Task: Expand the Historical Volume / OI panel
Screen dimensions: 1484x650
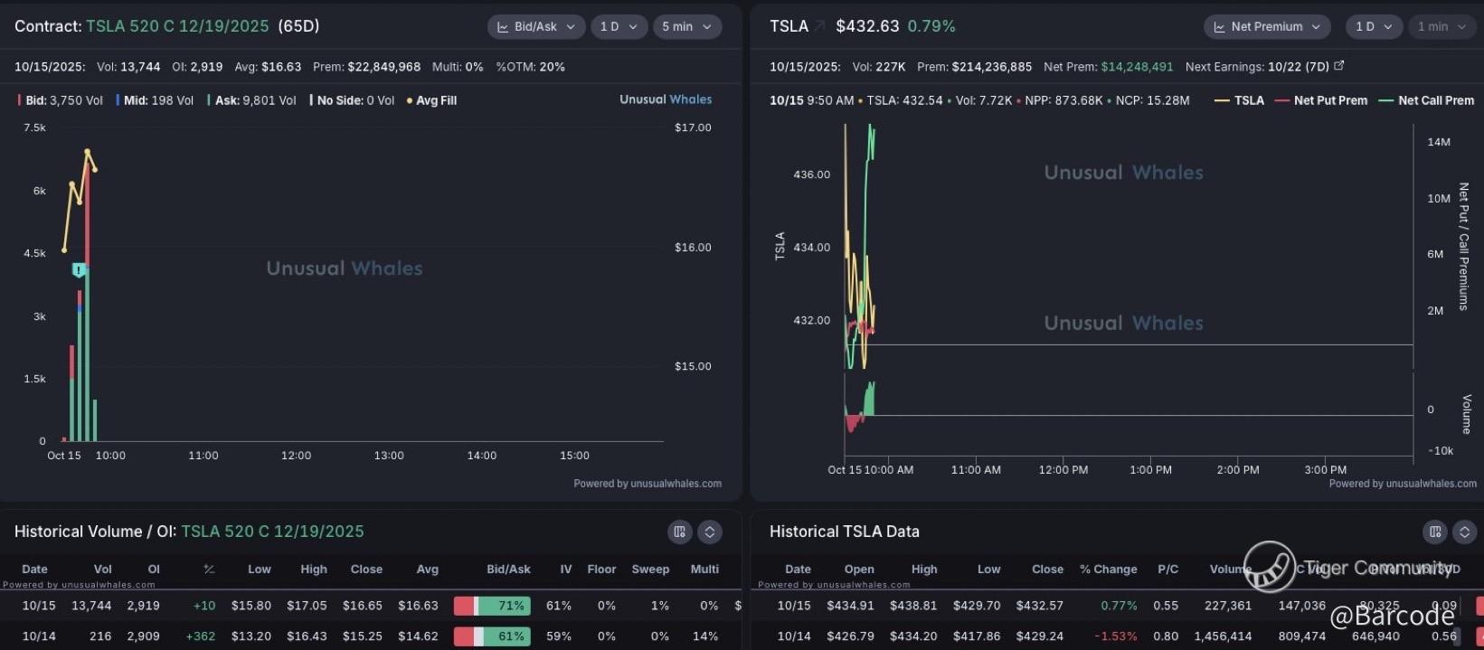Action: (710, 532)
